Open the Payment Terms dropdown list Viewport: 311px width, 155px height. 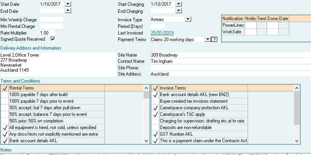(207, 39)
